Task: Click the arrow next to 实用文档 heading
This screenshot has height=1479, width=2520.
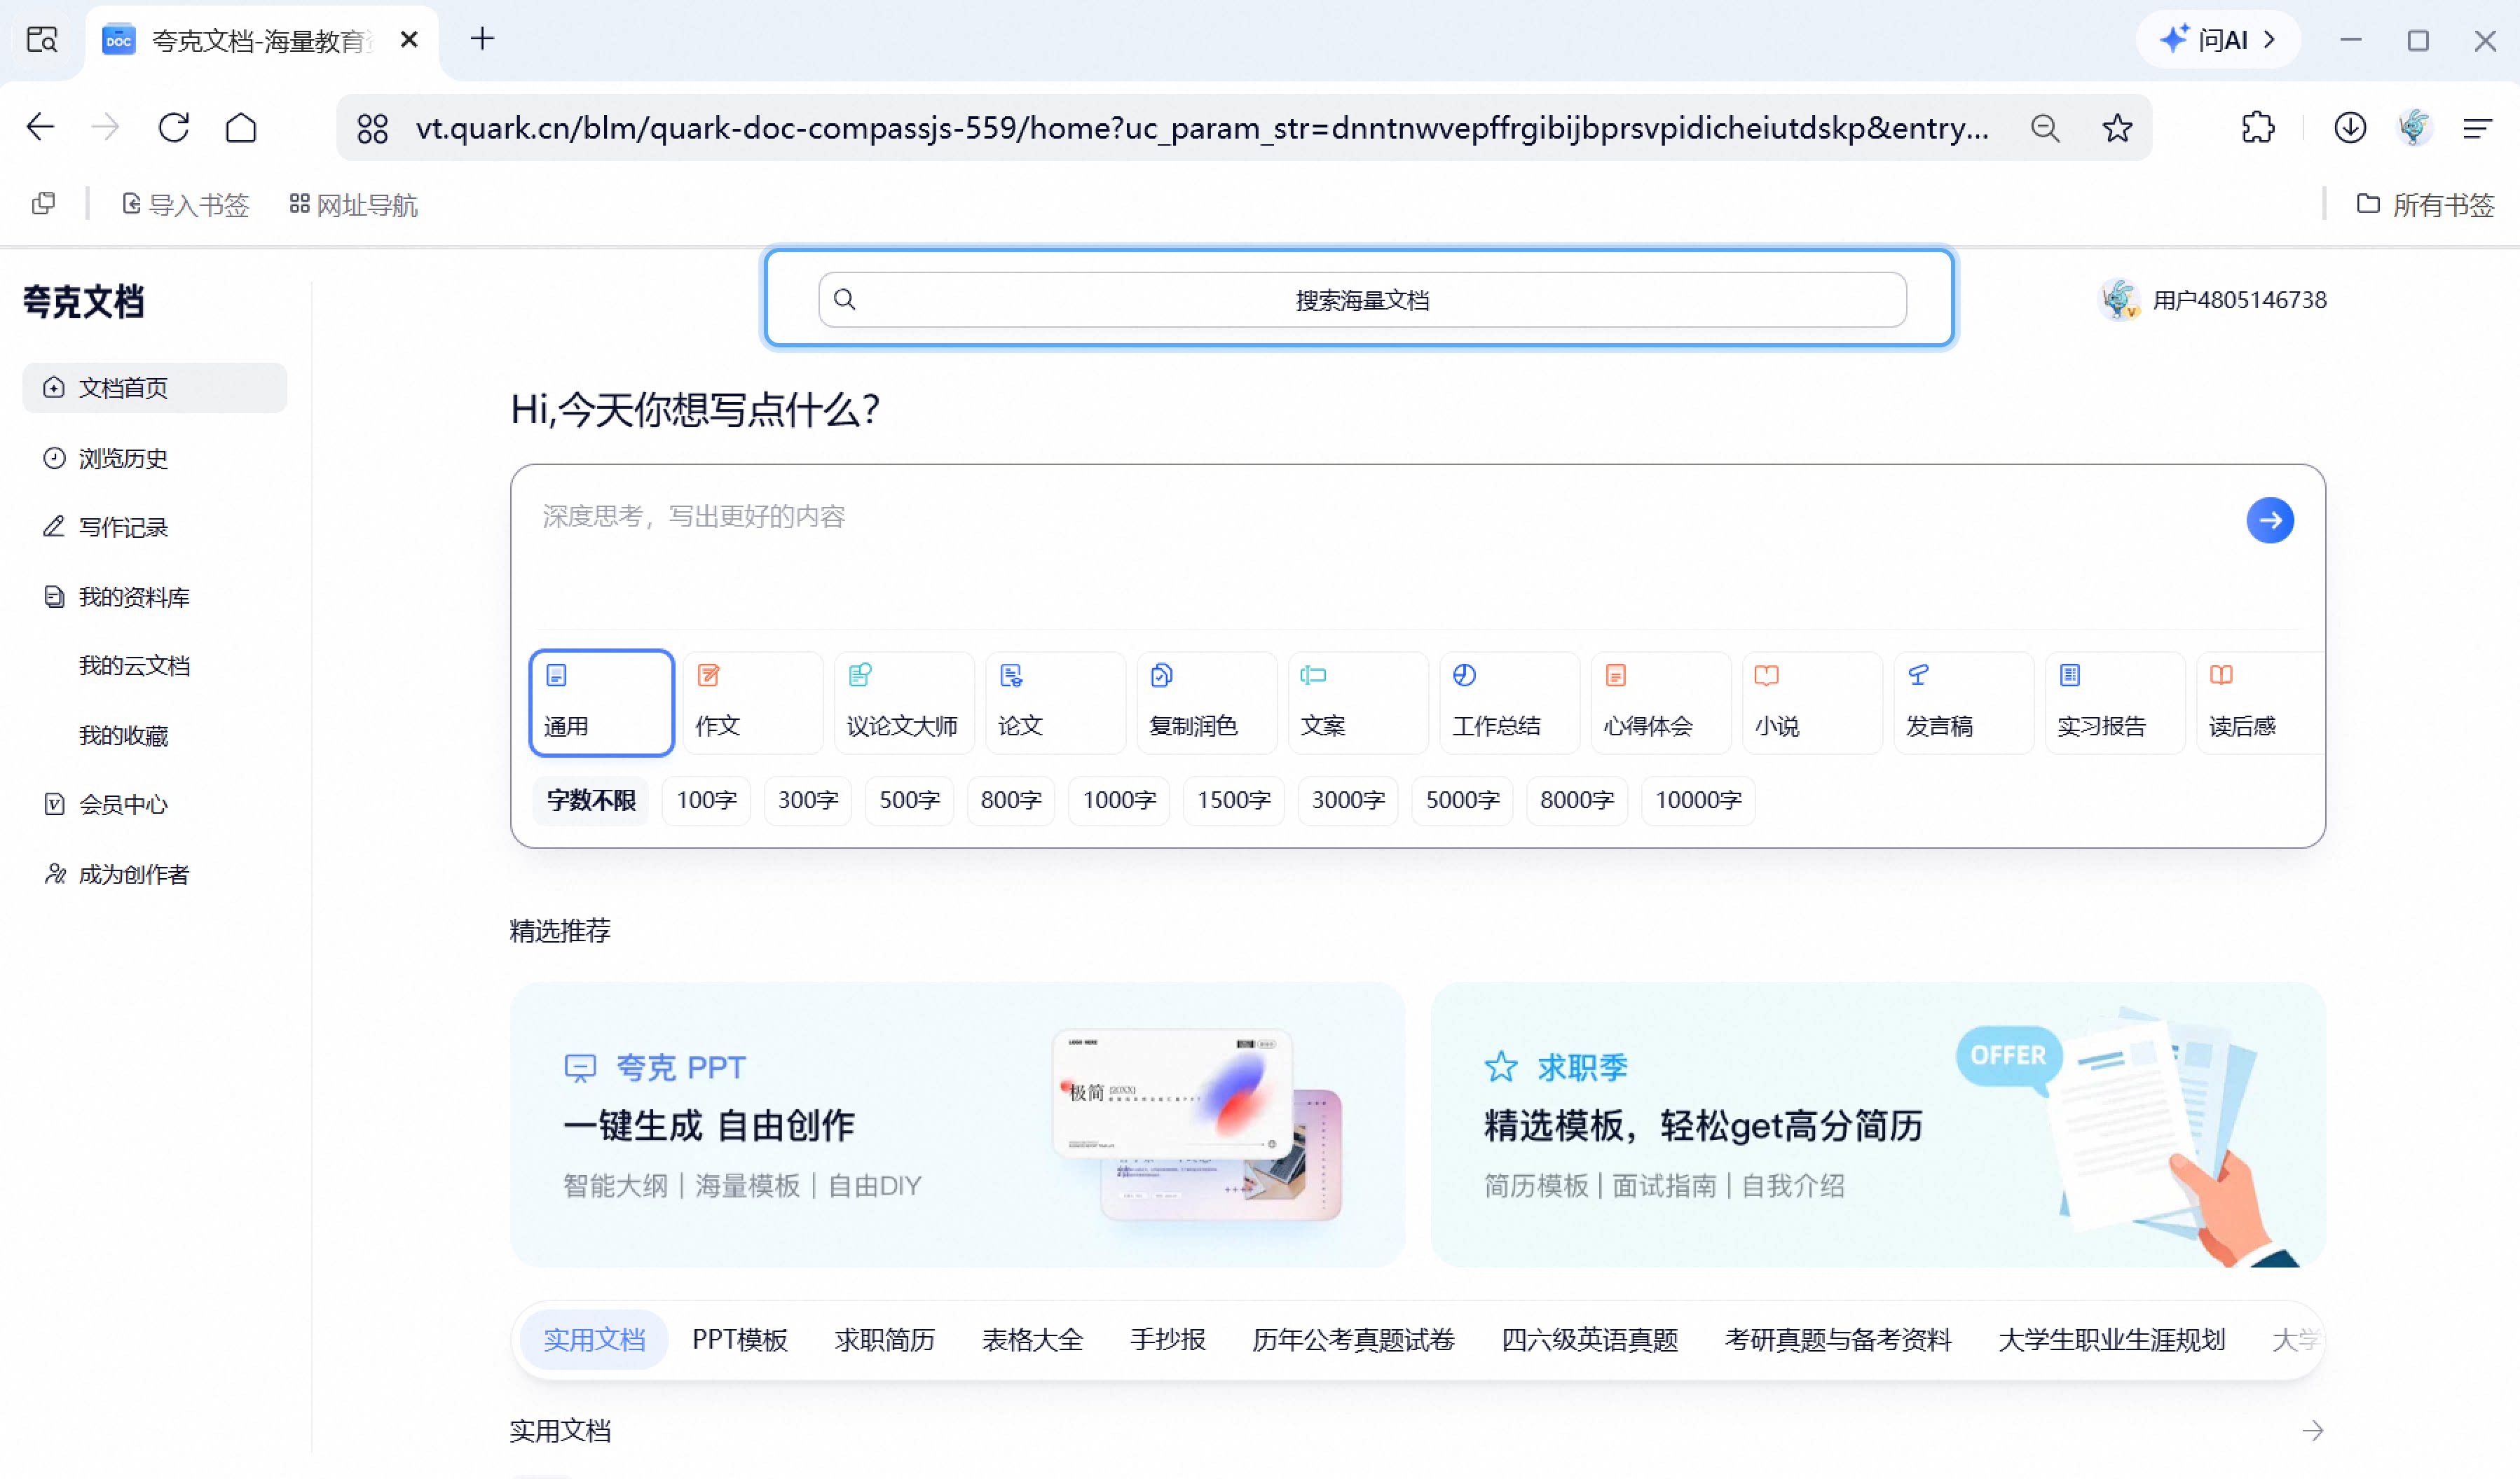Action: (x=2312, y=1431)
